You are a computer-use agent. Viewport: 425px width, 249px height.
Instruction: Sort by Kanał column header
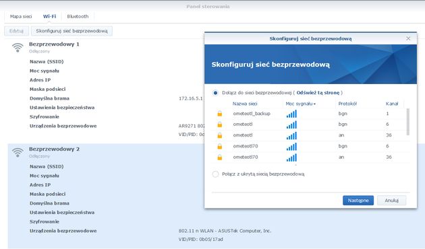[x=392, y=104]
